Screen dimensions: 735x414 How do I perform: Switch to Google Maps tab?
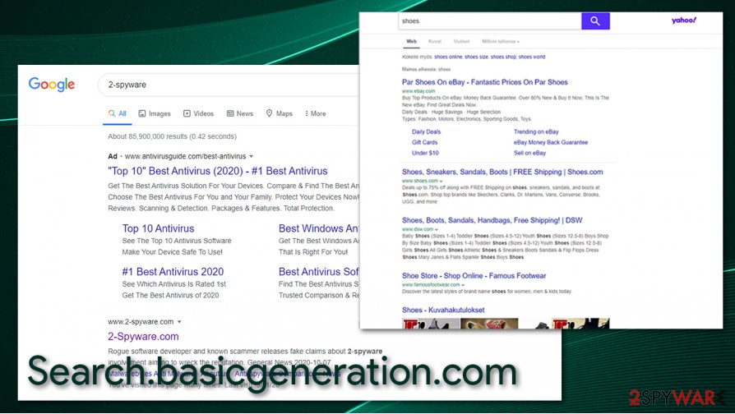(280, 113)
